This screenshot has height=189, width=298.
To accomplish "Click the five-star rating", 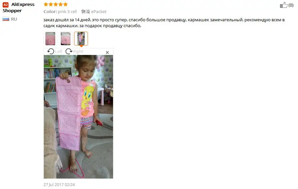I will point(56,4).
